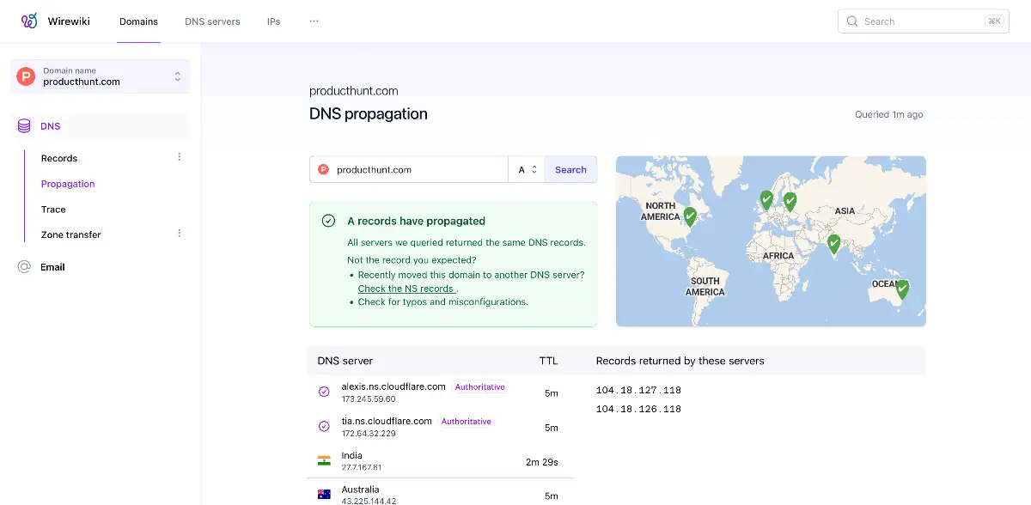Expand the producthunt.com domain name selector

pyautogui.click(x=101, y=76)
